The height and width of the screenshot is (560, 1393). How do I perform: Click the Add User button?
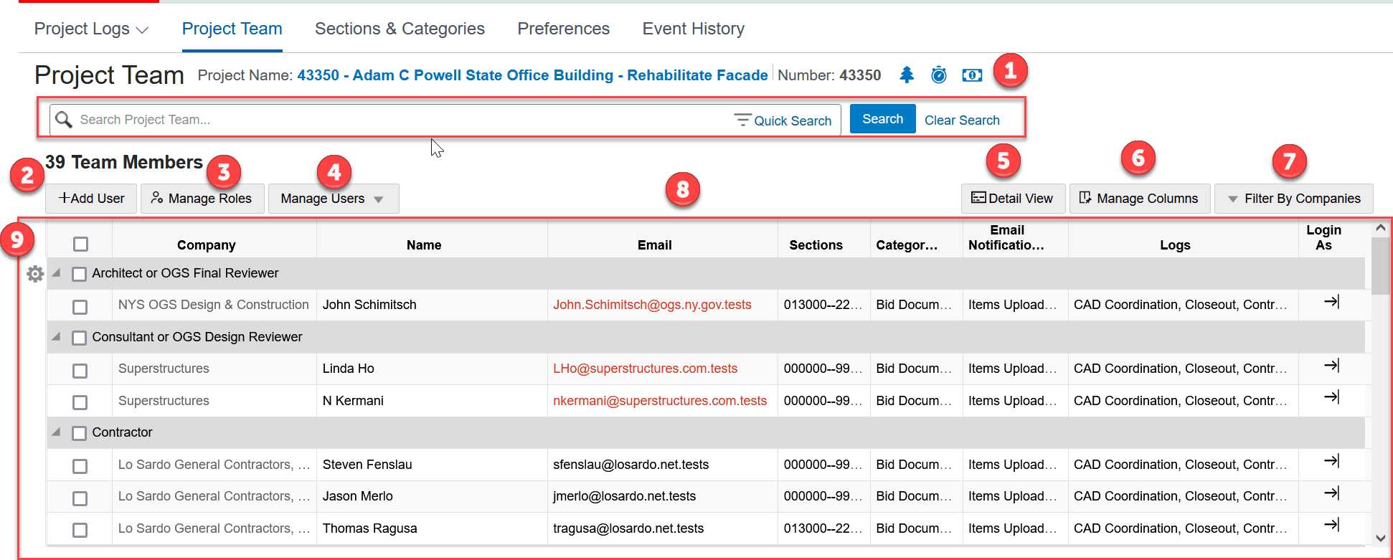click(x=91, y=199)
